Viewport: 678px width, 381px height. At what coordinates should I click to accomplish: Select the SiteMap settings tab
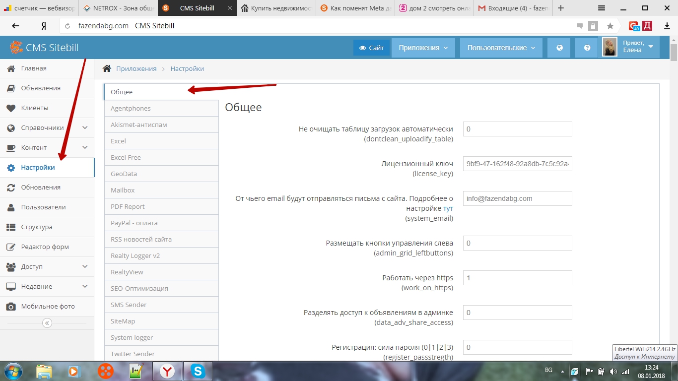pos(161,321)
